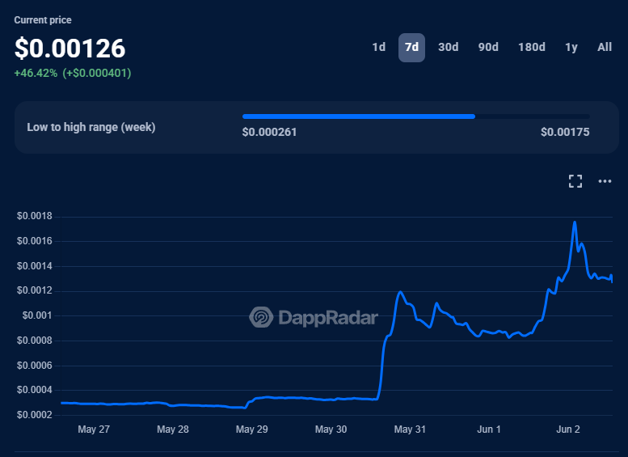The width and height of the screenshot is (628, 457).
Task: Click the weekly high value $0.00175
Action: point(565,132)
